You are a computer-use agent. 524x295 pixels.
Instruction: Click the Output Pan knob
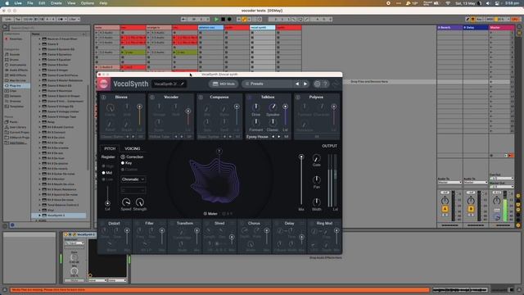(x=317, y=180)
